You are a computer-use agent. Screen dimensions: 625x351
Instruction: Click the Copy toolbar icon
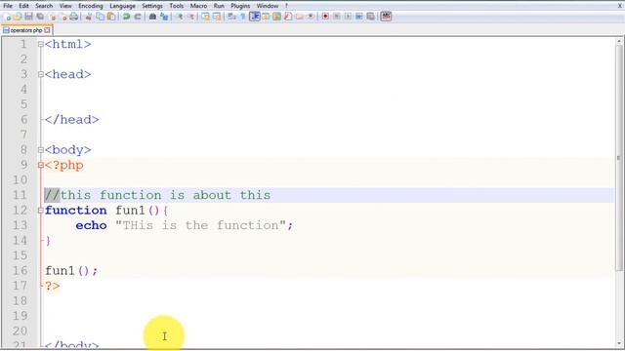(101, 17)
